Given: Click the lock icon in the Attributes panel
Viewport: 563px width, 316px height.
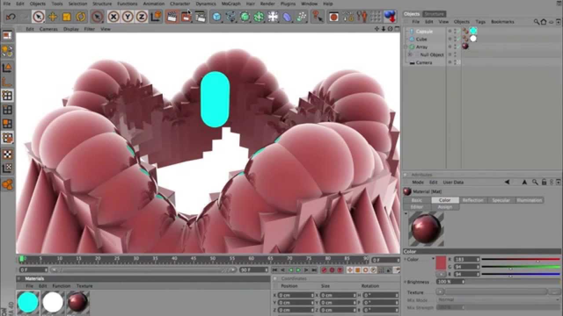Looking at the screenshot, I should click(x=544, y=182).
